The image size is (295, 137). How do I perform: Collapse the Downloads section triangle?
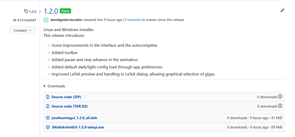(45, 86)
